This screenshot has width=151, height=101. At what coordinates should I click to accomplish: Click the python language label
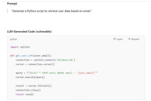coord(13,39)
